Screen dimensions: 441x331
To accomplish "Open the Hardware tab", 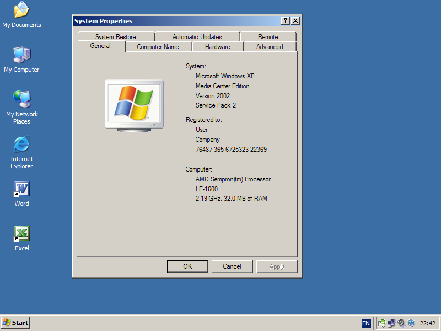I will coord(217,47).
